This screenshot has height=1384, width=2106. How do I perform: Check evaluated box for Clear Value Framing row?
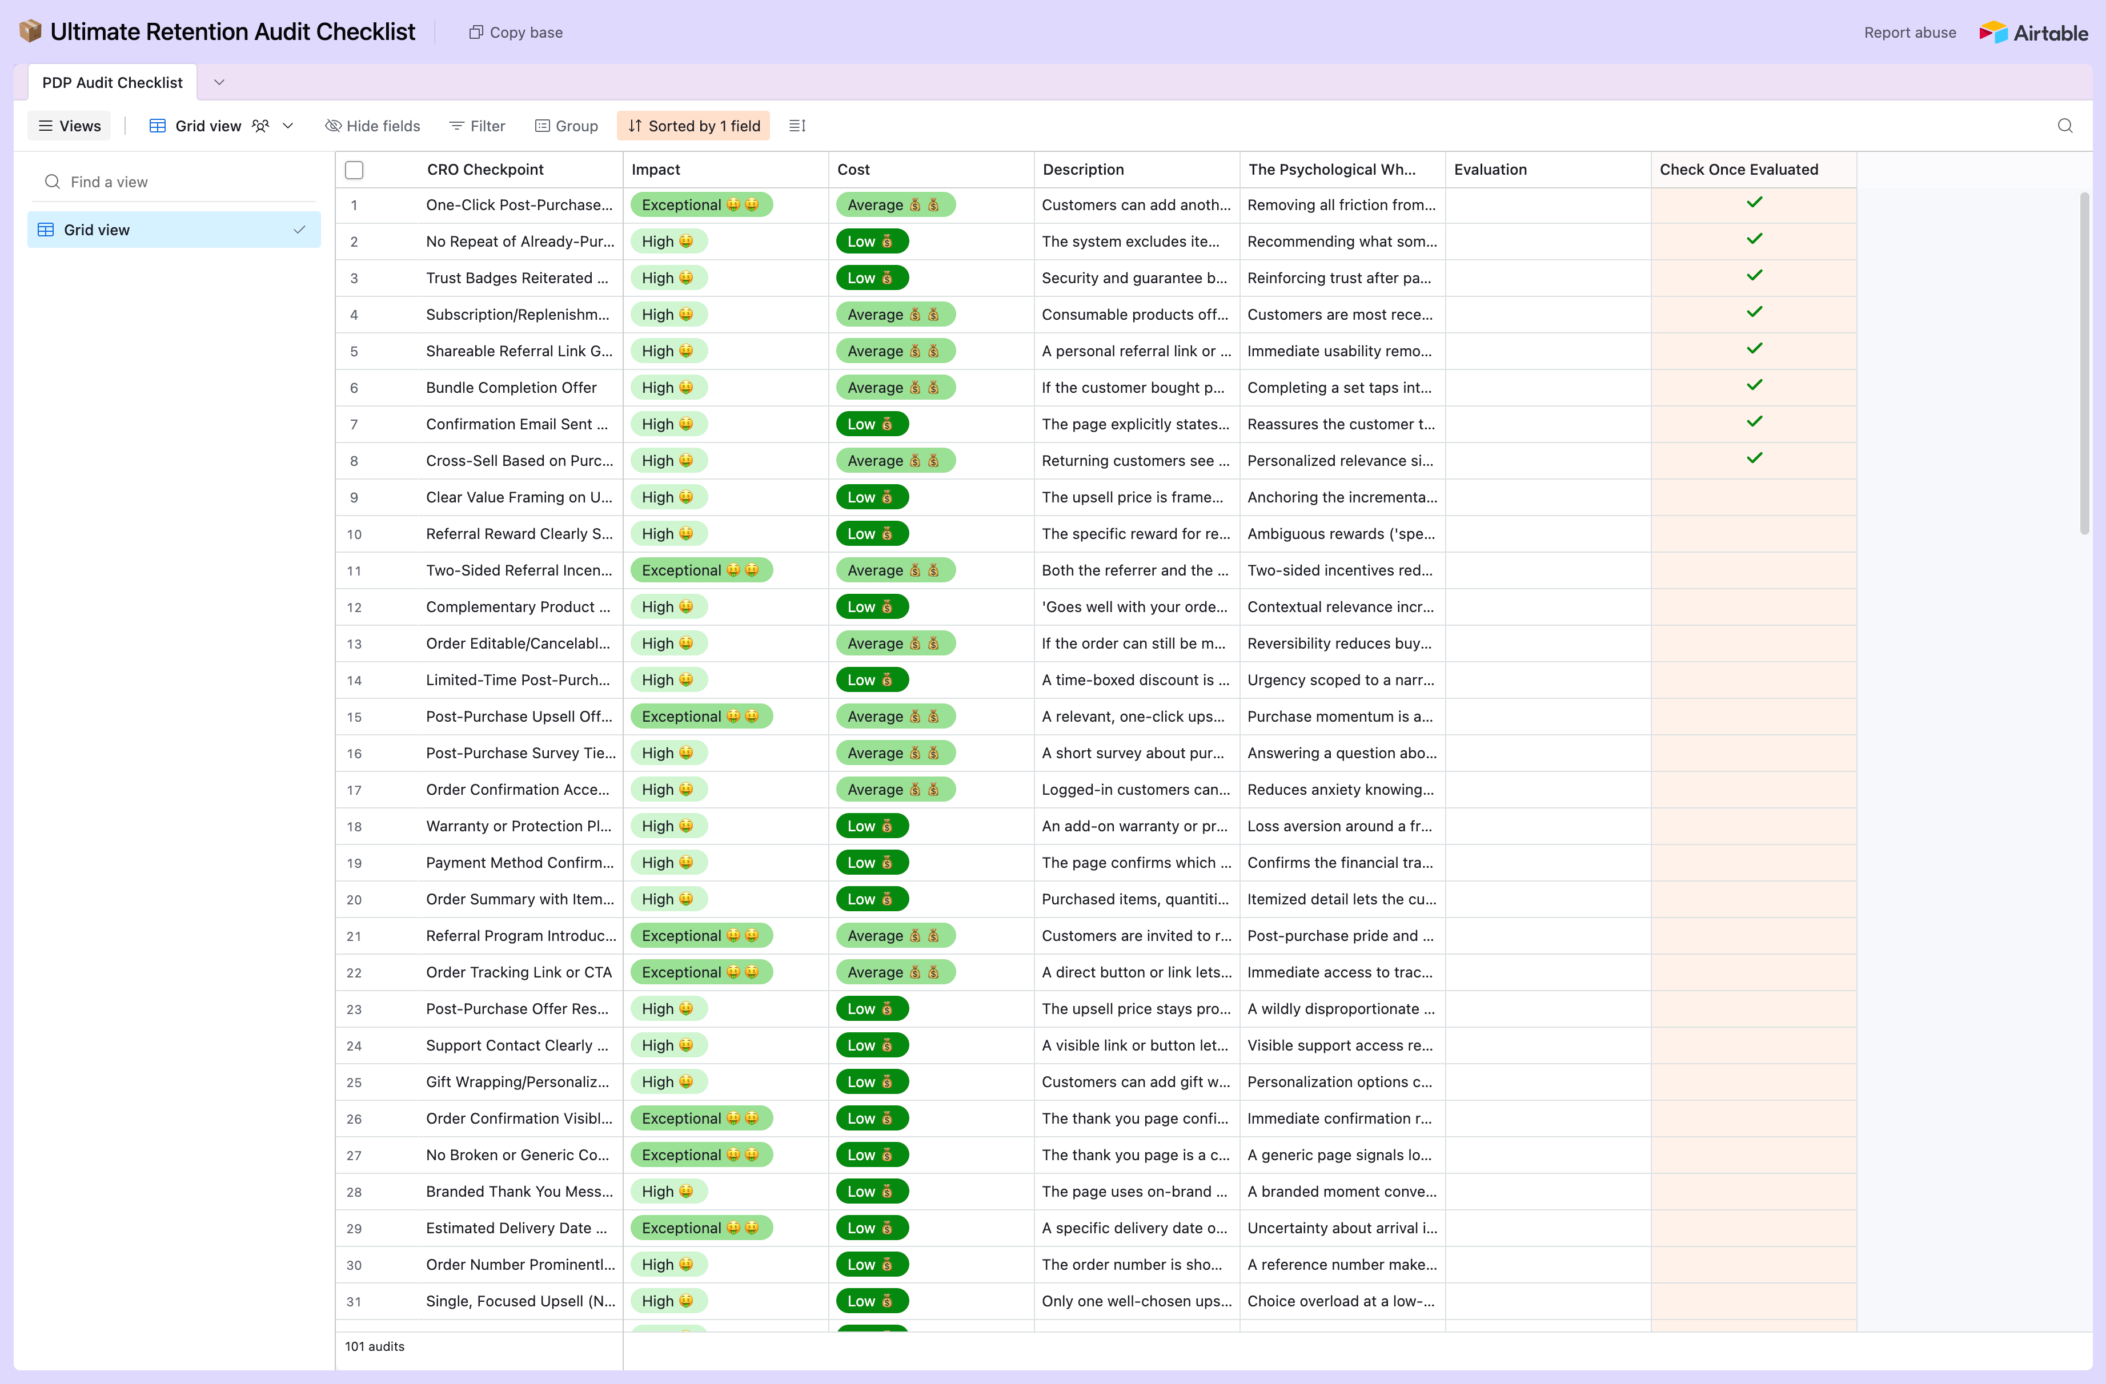[x=1754, y=497]
